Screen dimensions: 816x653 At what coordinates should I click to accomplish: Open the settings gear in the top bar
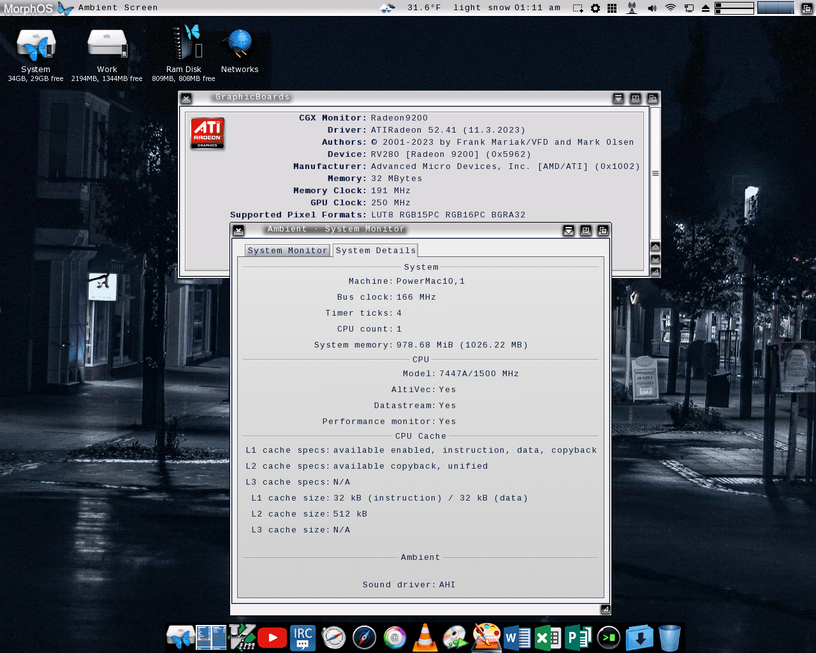pos(595,8)
